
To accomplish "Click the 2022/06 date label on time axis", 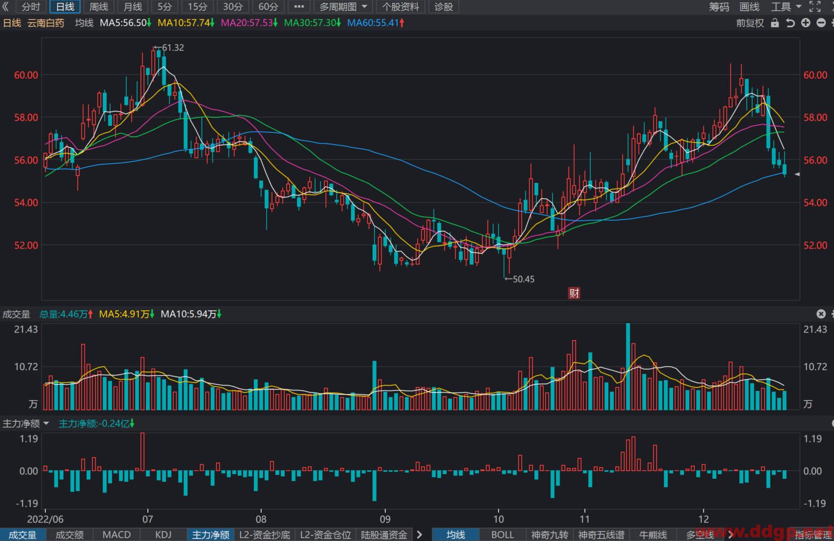I will (x=45, y=519).
